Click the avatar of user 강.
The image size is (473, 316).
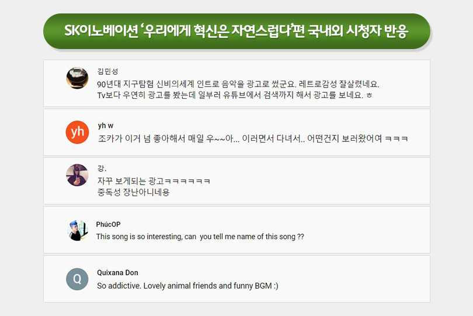click(x=77, y=175)
